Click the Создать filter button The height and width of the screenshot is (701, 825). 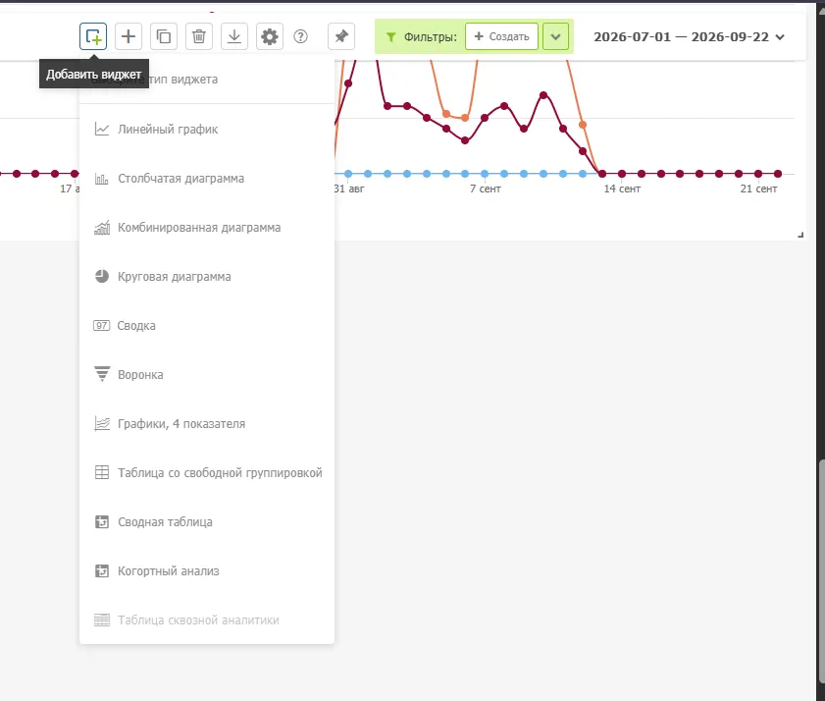tap(501, 36)
